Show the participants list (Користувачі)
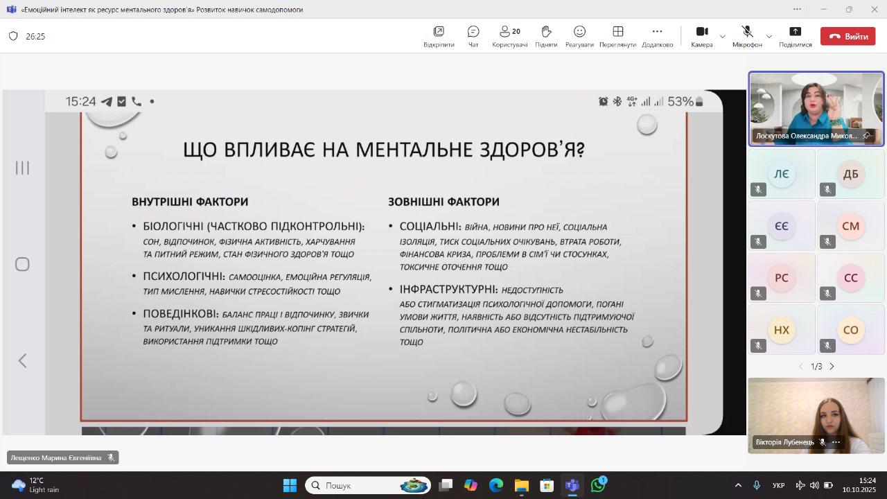The width and height of the screenshot is (887, 499). tap(509, 36)
